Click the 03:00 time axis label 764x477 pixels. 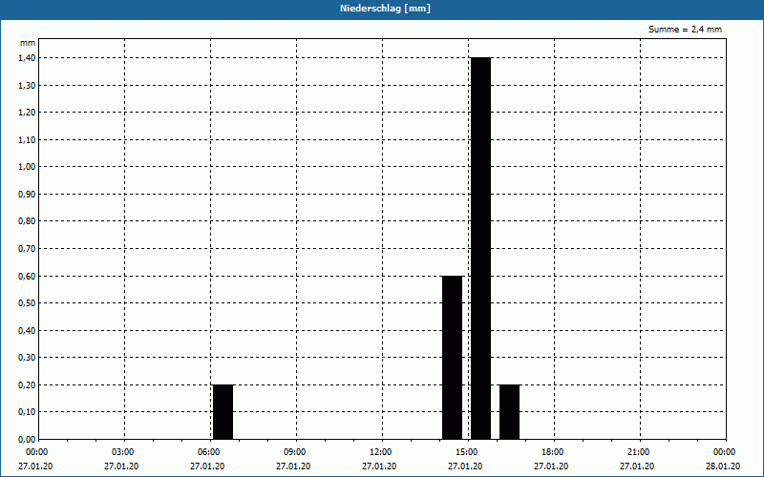(x=124, y=452)
